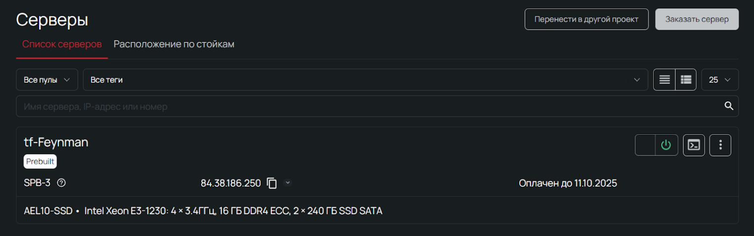Click the empty left half of power switch
The width and height of the screenshot is (754, 236).
pyautogui.click(x=645, y=145)
